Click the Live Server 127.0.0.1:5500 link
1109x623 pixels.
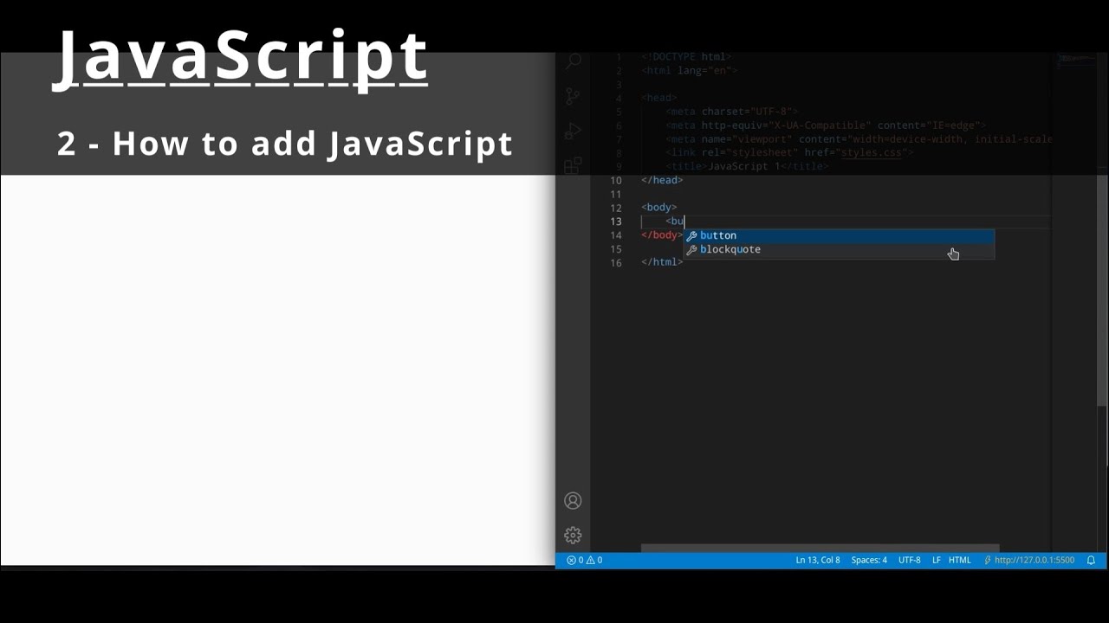pyautogui.click(x=1029, y=560)
